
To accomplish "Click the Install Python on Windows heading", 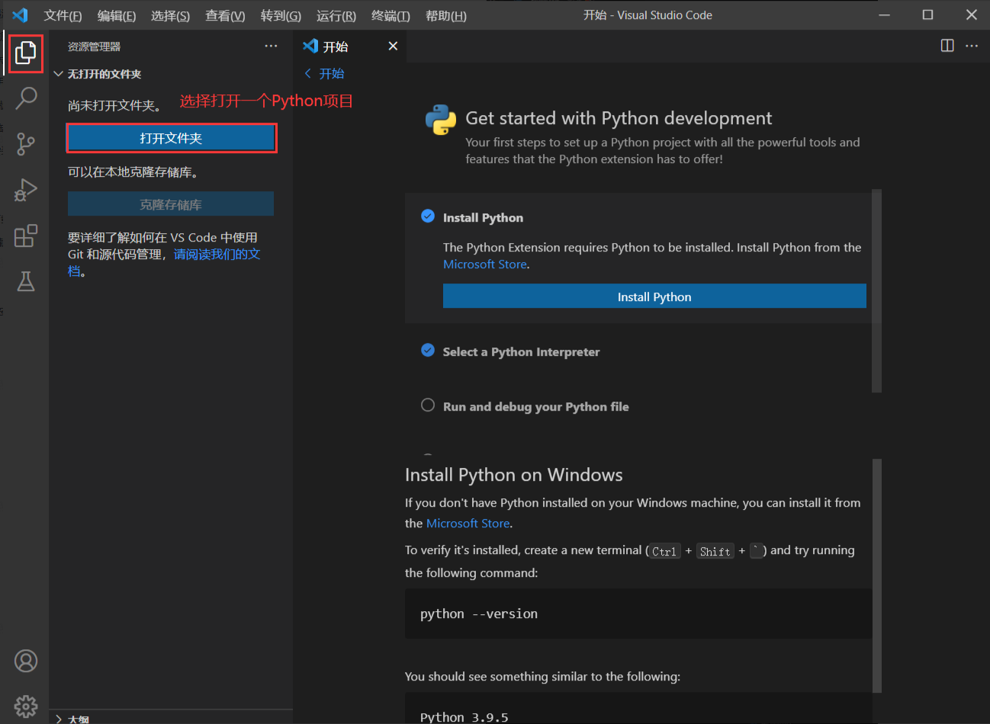I will pos(514,475).
